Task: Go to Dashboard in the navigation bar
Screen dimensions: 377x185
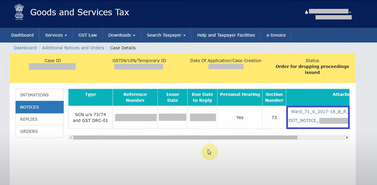Action: click(22, 35)
